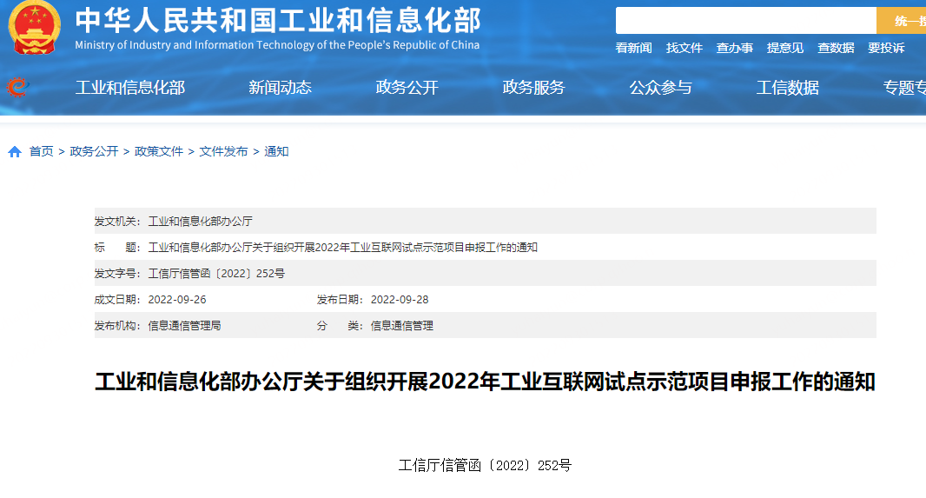This screenshot has width=926, height=498.
Task: Open the 新闻动态 nav menu
Action: pos(280,88)
